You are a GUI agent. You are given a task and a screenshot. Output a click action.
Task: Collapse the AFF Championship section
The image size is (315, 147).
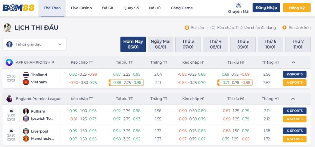[x=293, y=62]
